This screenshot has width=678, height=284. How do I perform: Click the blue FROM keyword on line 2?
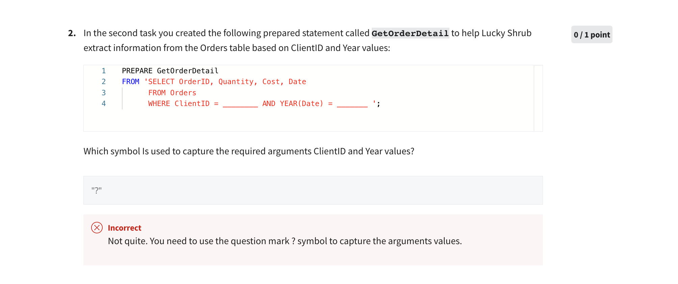[131, 82]
